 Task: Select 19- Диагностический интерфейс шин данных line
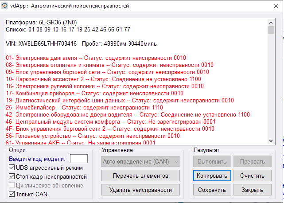click(120, 101)
